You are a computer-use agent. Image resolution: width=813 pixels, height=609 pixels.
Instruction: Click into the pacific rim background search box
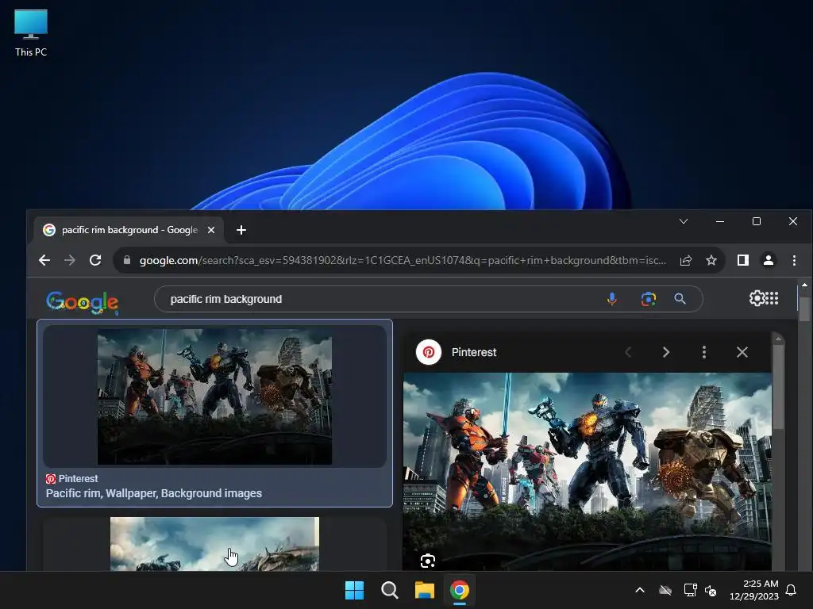pyautogui.click(x=383, y=299)
